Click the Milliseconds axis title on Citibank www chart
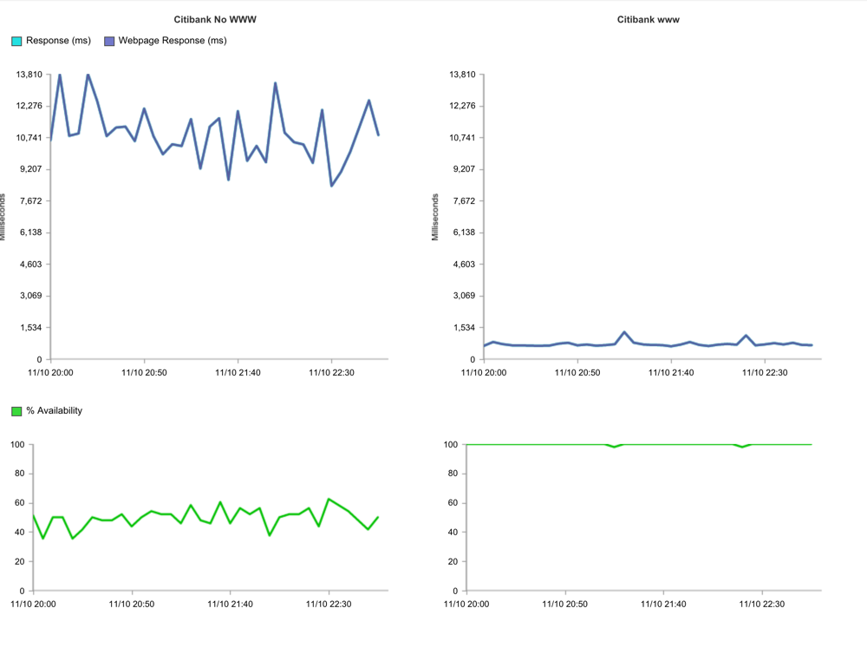Viewport: 867px width, 654px height. tap(435, 217)
